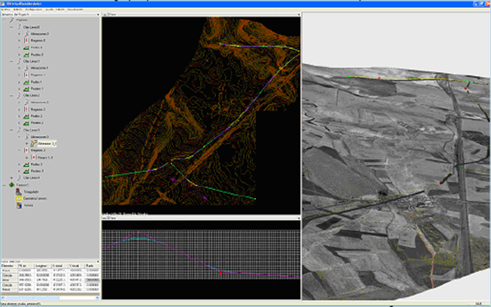The width and height of the screenshot is (491, 307).
Task: Expand the Obj Lineal 4 tree node
Action: pos(11,178)
